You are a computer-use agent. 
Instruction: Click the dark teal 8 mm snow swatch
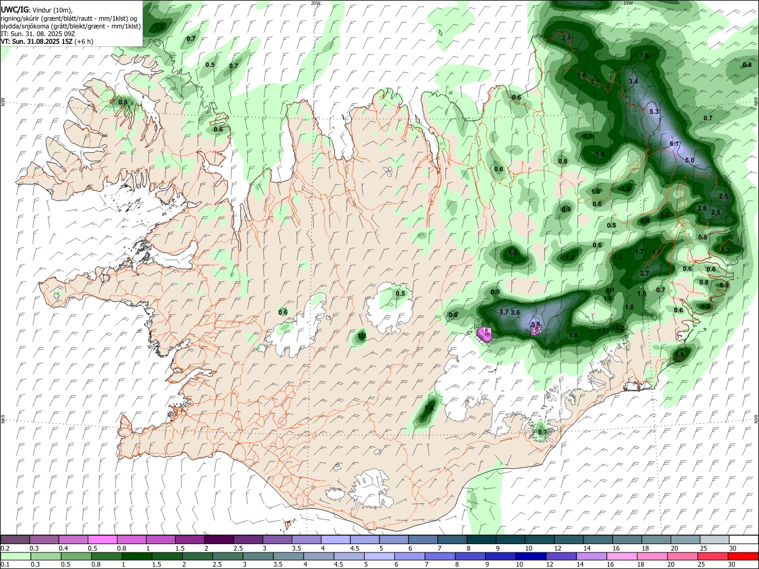tap(481, 540)
